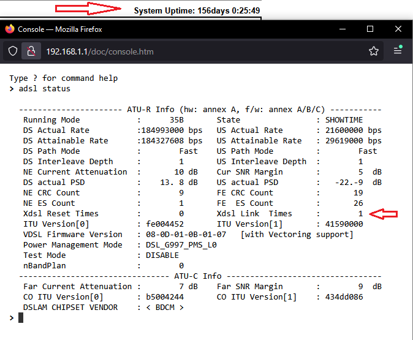Viewport: 413px width, 340px height.
Task: Click the Test Mode value DISABLE
Action: click(x=162, y=255)
